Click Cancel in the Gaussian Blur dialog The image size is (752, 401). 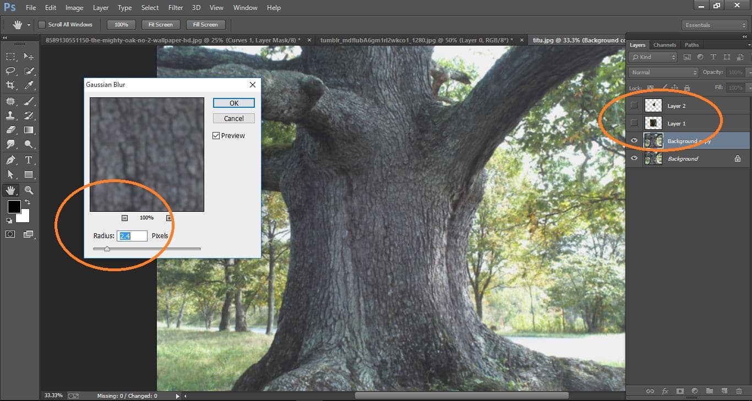[x=233, y=118]
